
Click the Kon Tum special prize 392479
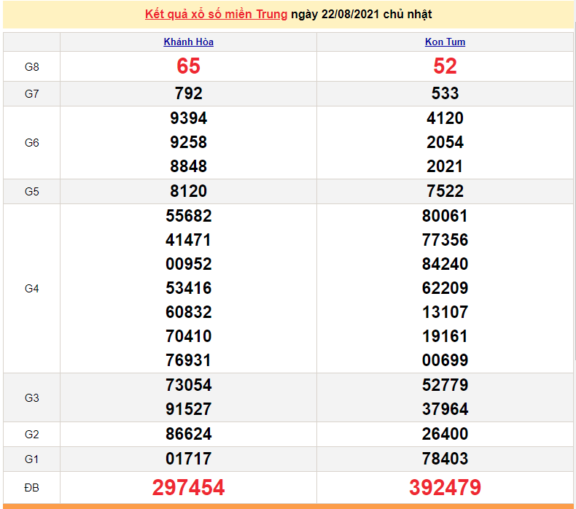pyautogui.click(x=445, y=487)
